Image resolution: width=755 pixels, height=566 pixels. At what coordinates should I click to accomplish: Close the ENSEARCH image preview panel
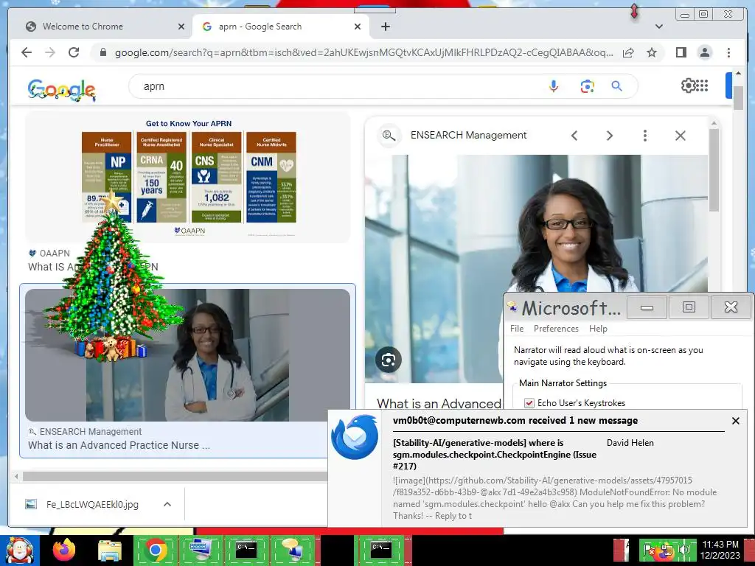(x=680, y=136)
